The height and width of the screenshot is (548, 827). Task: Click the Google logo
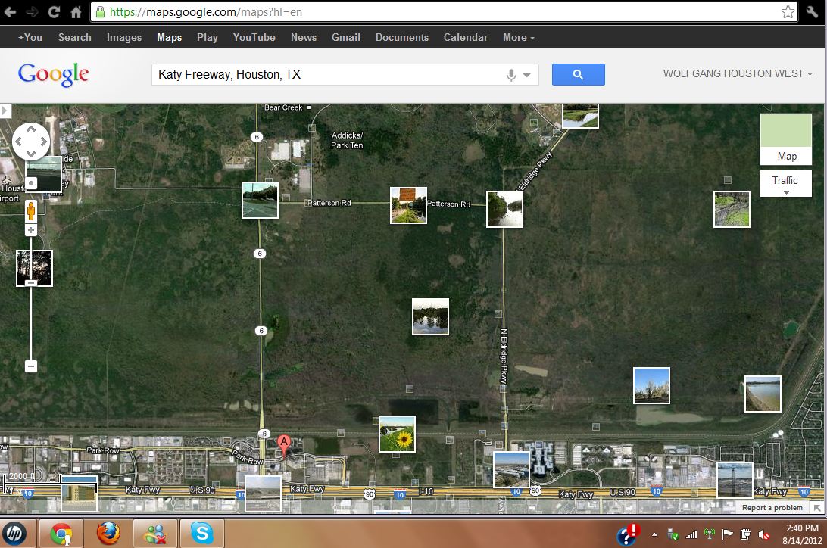point(53,74)
